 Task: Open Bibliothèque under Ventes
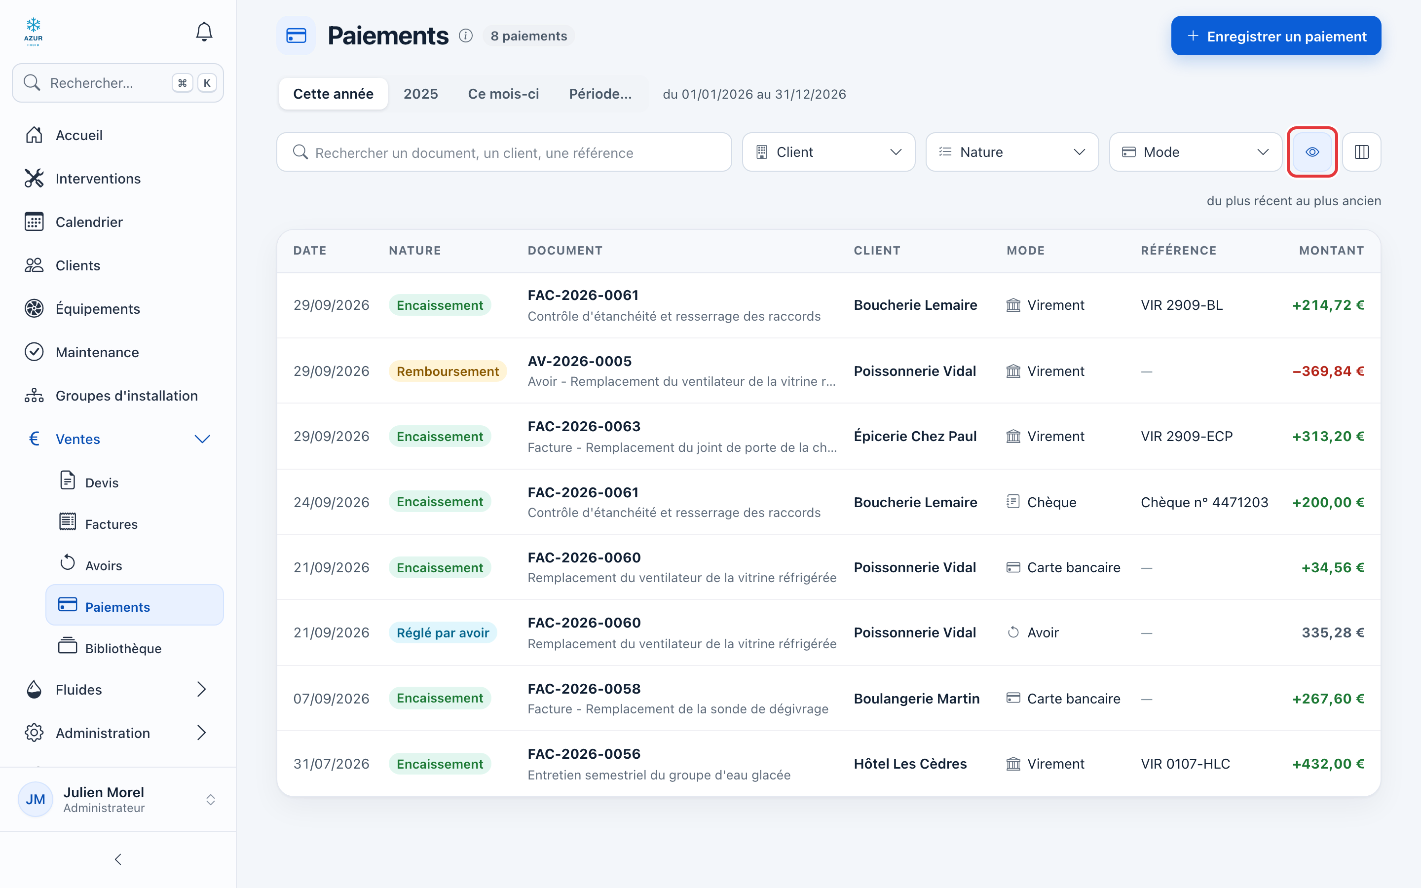[135, 648]
